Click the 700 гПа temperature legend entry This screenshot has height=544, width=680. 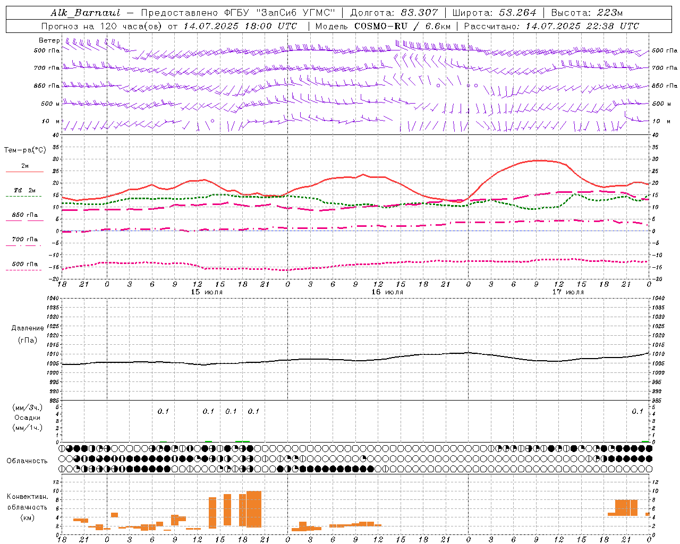pyautogui.click(x=24, y=239)
